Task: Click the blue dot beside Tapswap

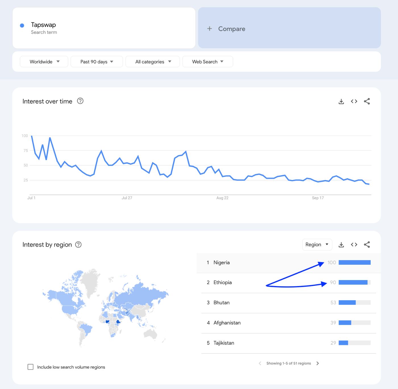Action: tap(22, 26)
